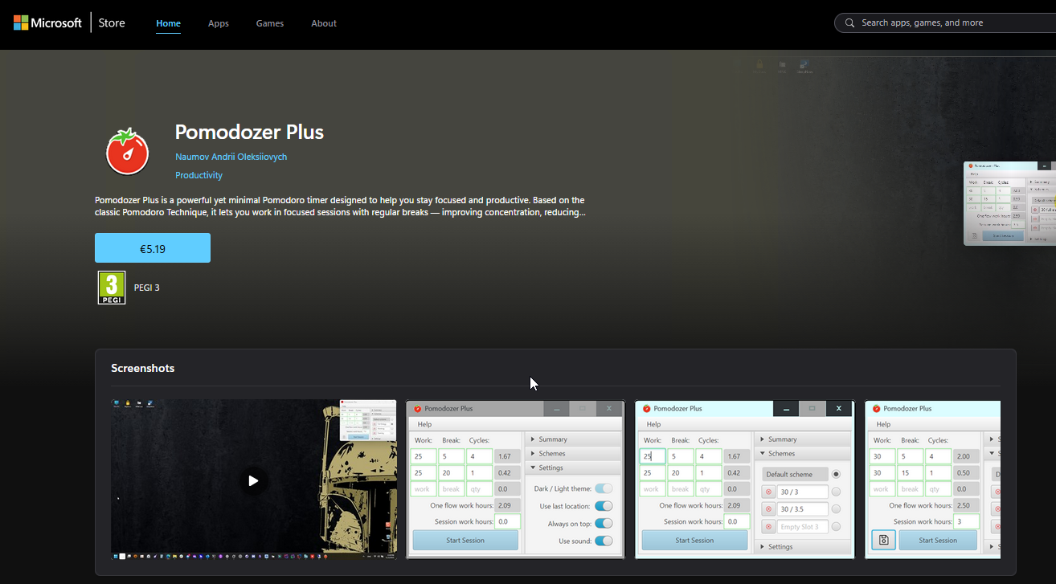The height and width of the screenshot is (584, 1056).
Task: Collapse the Settings section above the theme toggle
Action: point(550,468)
